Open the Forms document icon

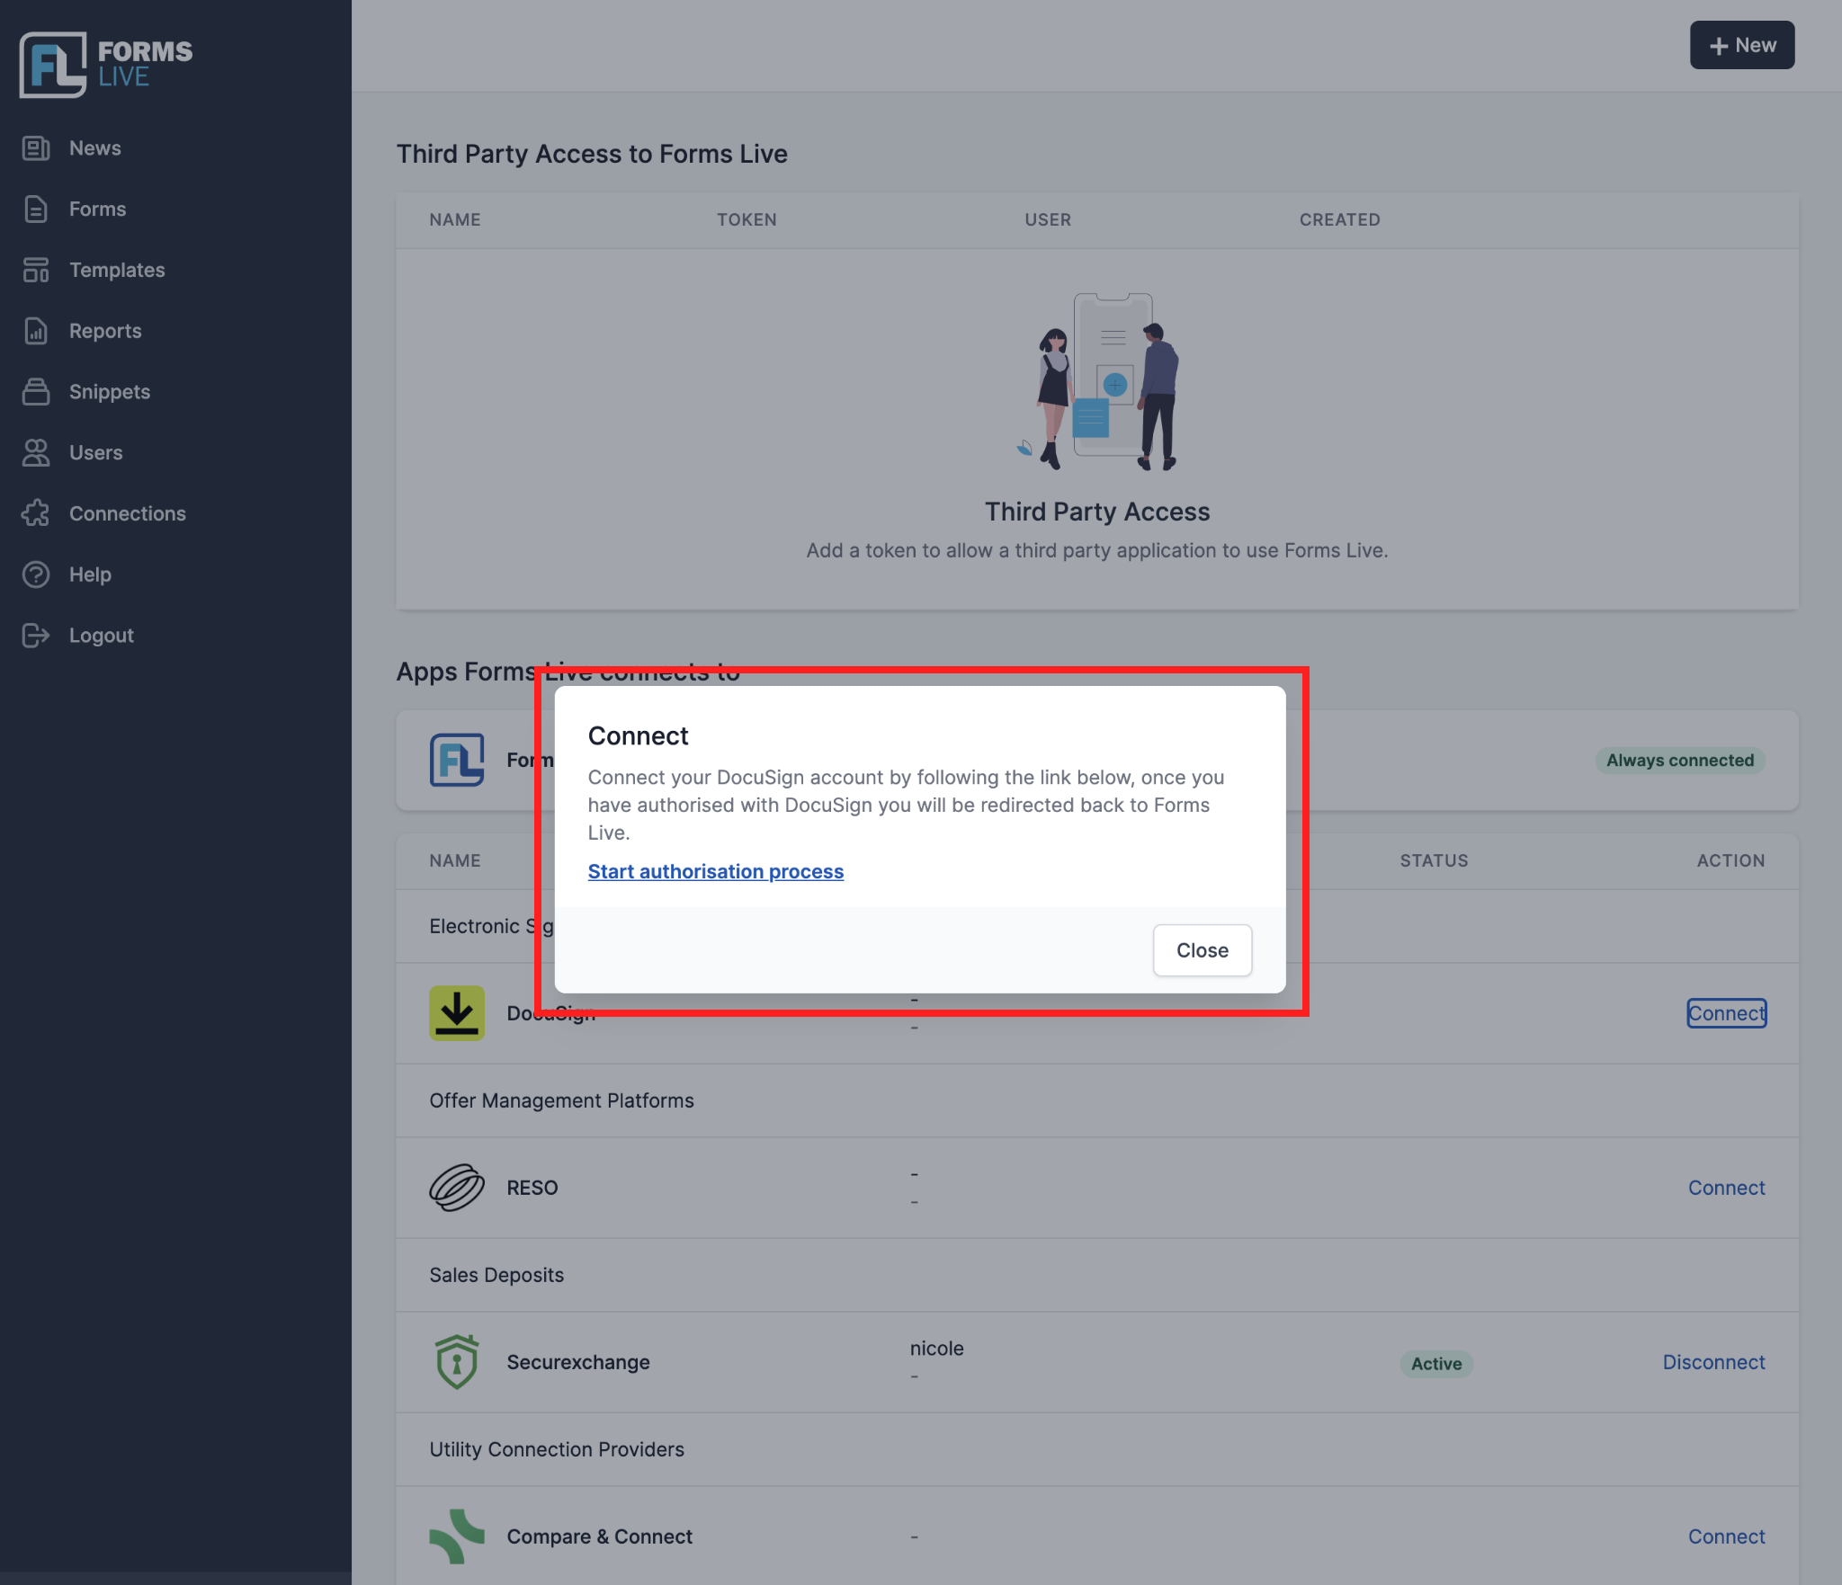[36, 209]
